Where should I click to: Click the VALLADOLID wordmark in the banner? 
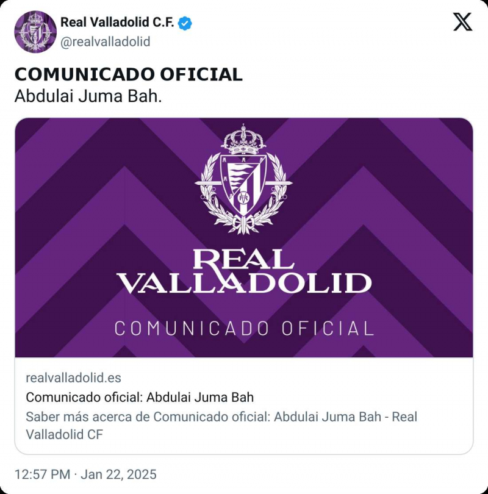243,284
